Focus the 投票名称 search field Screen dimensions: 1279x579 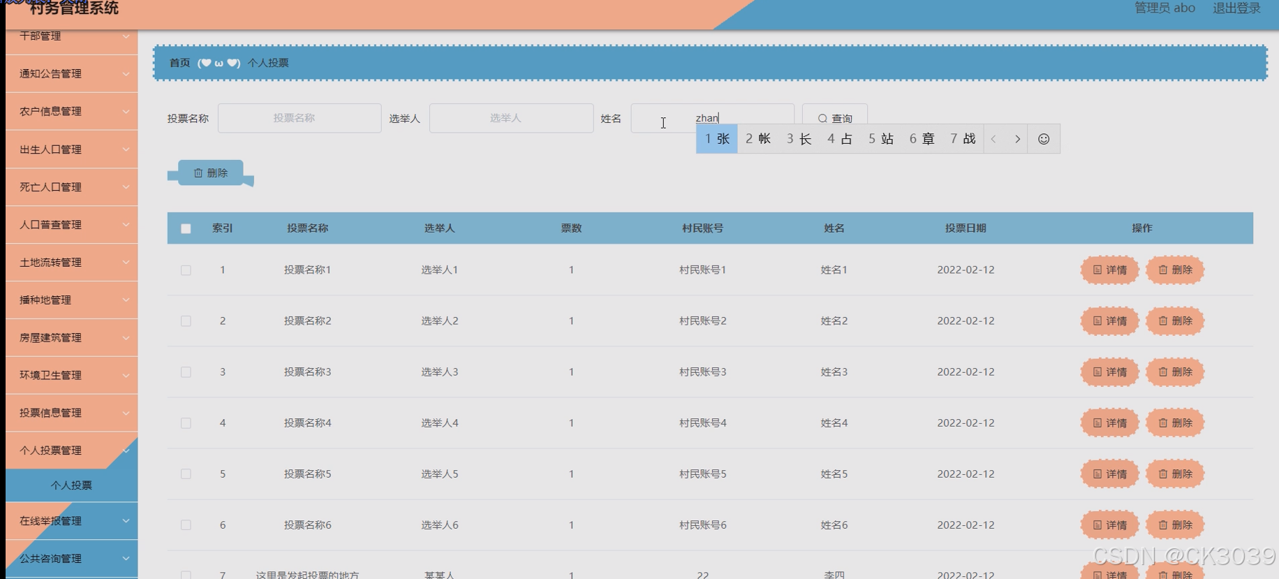coord(300,118)
